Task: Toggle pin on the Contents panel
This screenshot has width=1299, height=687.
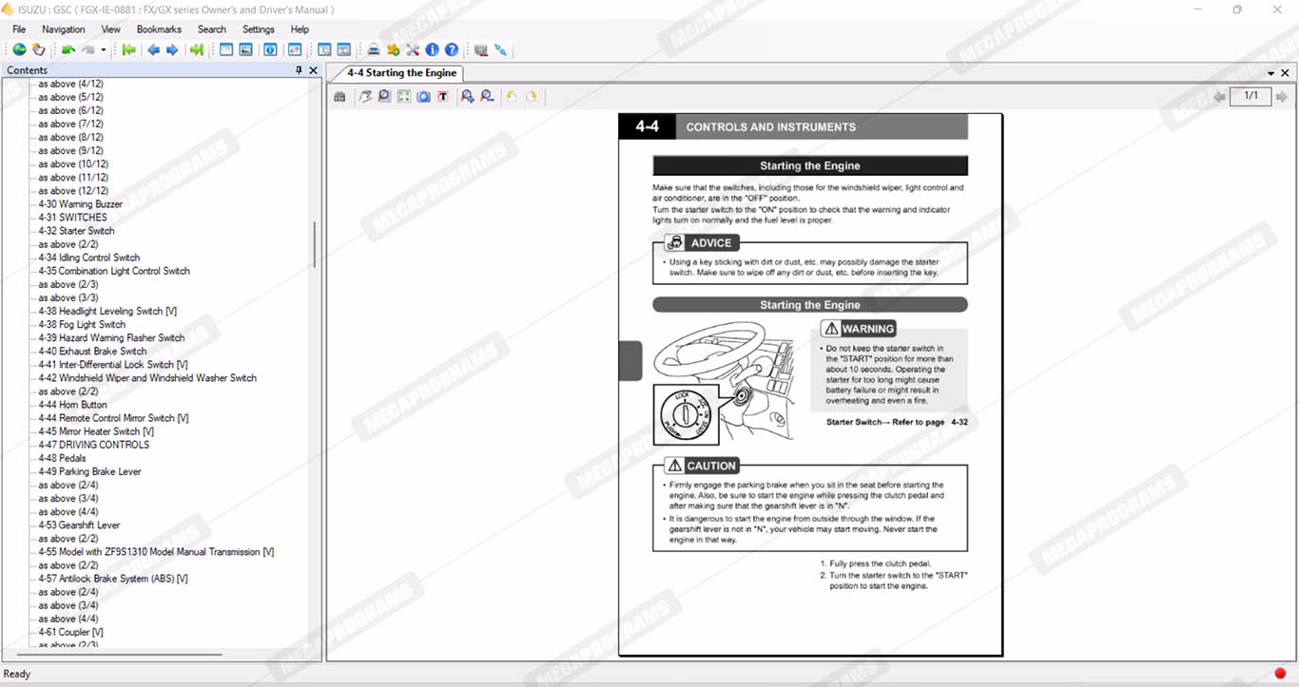Action: 299,70
